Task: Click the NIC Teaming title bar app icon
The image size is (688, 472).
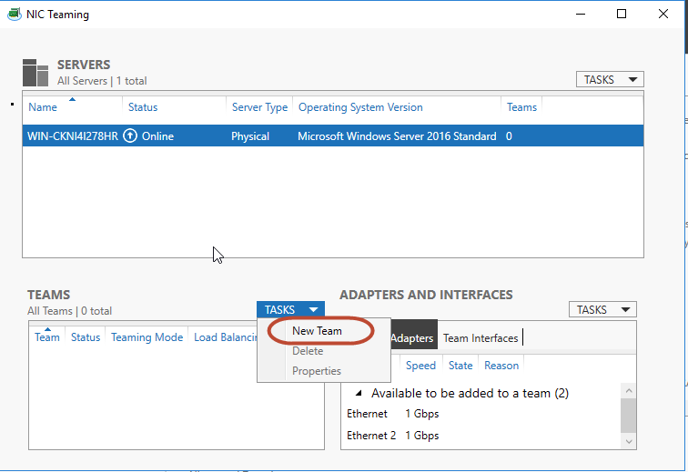Action: [14, 14]
